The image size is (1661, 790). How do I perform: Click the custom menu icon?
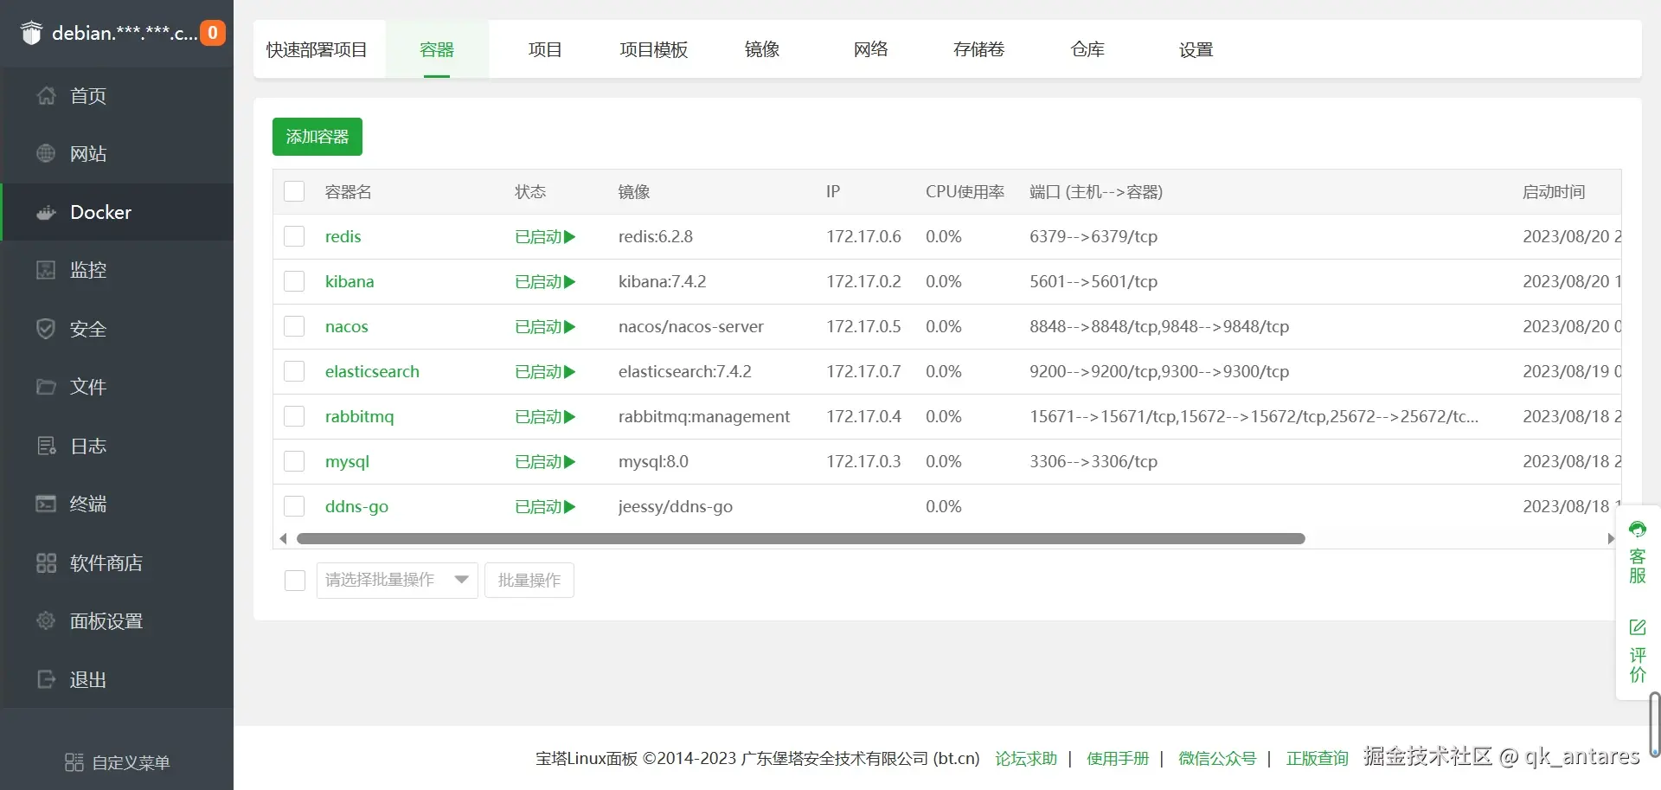coord(74,762)
